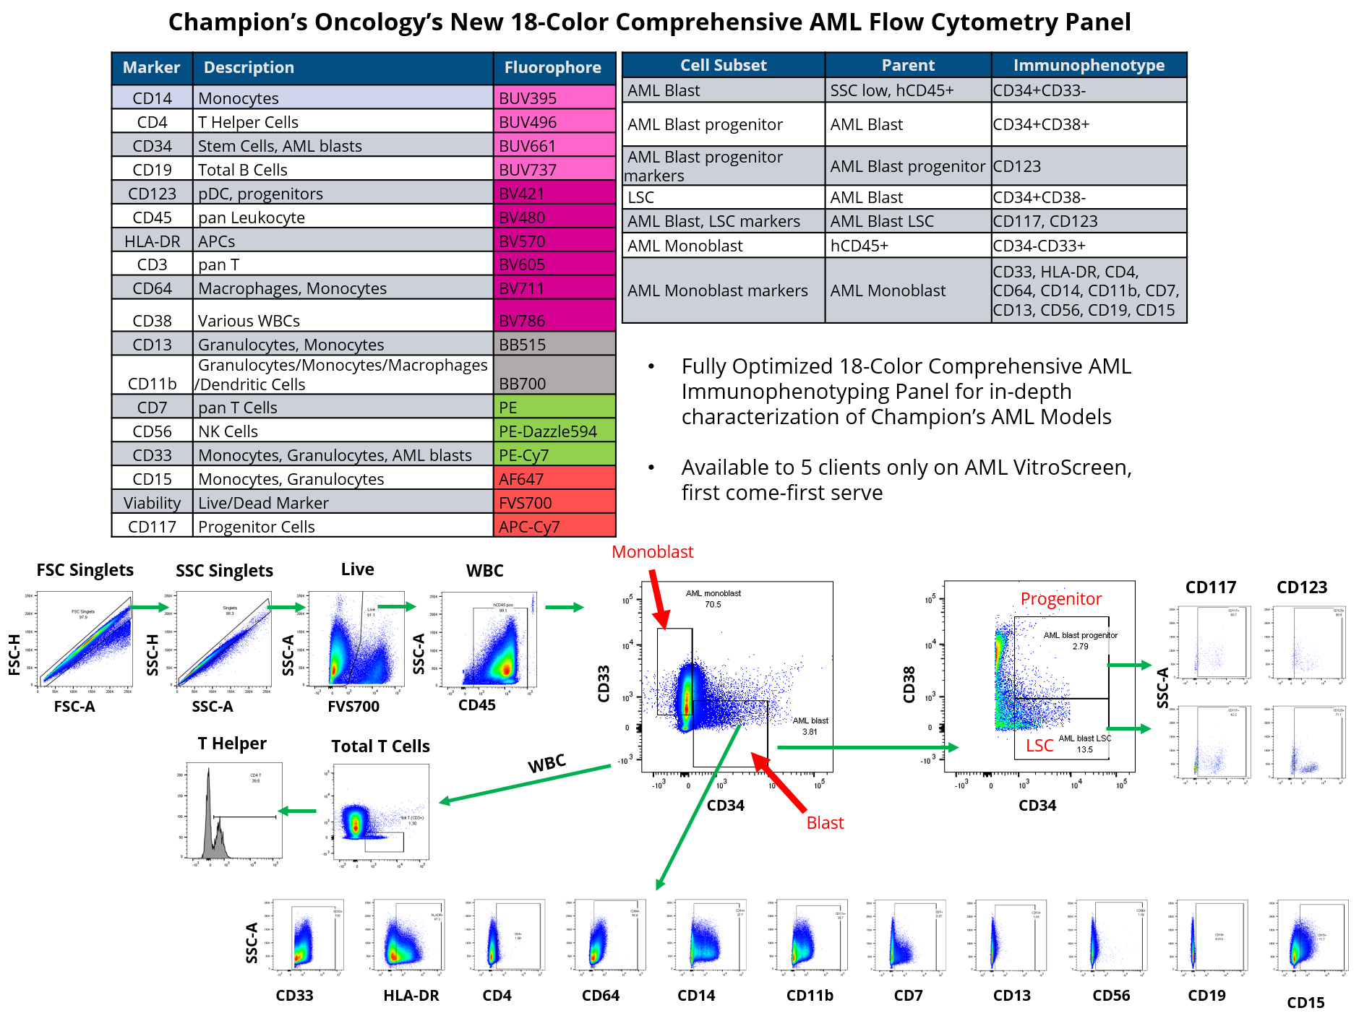The height and width of the screenshot is (1021, 1372).
Task: Click the 'AML blast progenitor 2.79' gate label
Action: click(1080, 640)
